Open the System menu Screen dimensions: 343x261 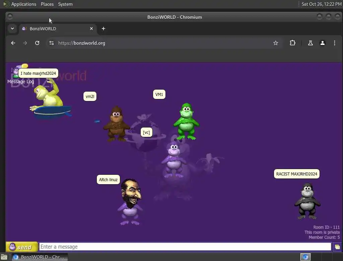coord(65,4)
